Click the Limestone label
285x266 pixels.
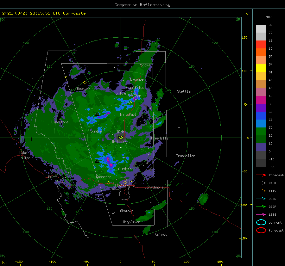pyautogui.click(x=60, y=122)
